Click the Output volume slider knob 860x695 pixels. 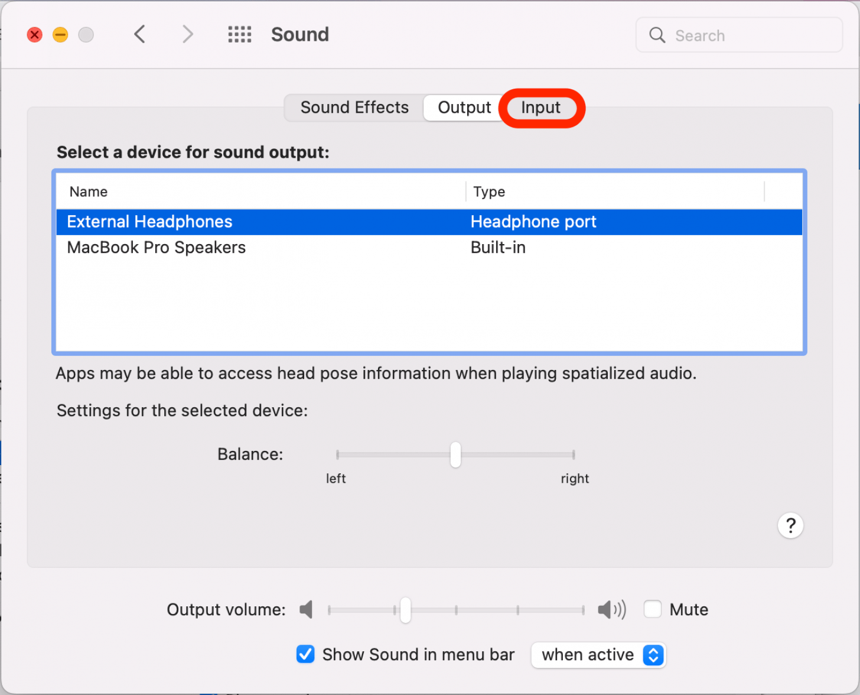pyautogui.click(x=405, y=610)
